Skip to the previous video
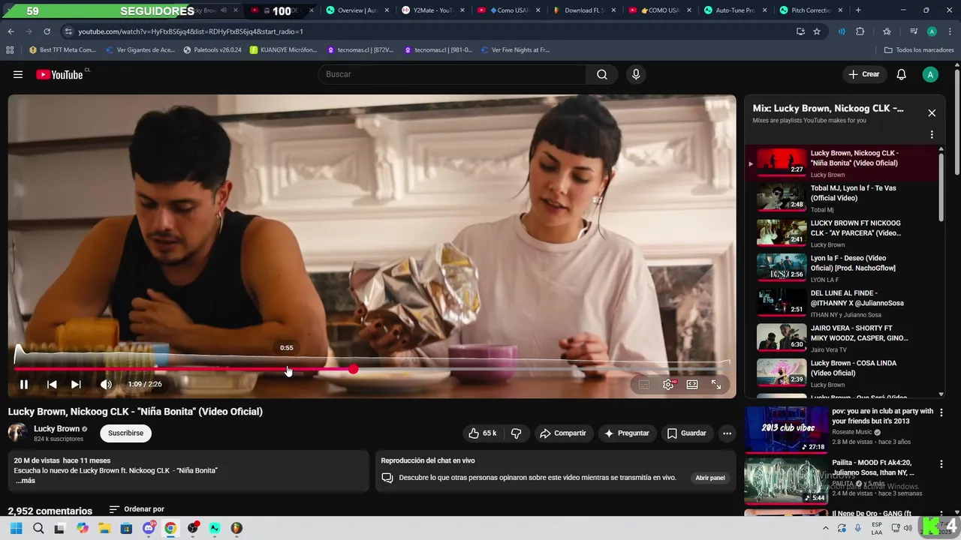Image resolution: width=961 pixels, height=540 pixels. [x=52, y=384]
